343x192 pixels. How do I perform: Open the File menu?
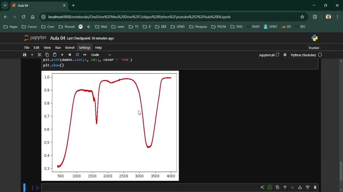[x=27, y=47]
